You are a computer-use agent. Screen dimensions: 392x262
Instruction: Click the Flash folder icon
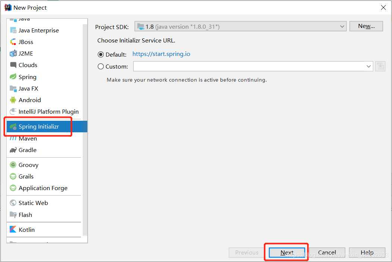point(13,215)
